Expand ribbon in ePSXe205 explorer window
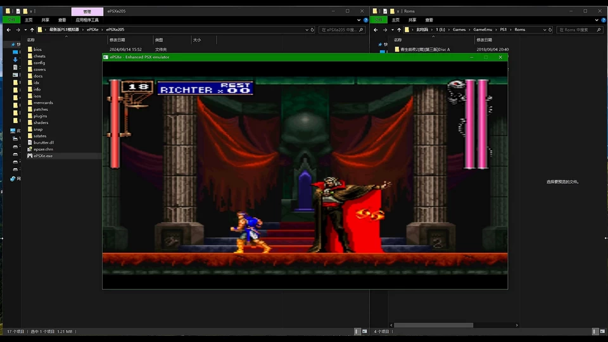This screenshot has width=608, height=342. pos(358,20)
